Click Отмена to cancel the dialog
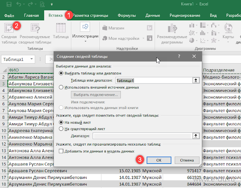This screenshot has height=188, width=241. [187, 160]
